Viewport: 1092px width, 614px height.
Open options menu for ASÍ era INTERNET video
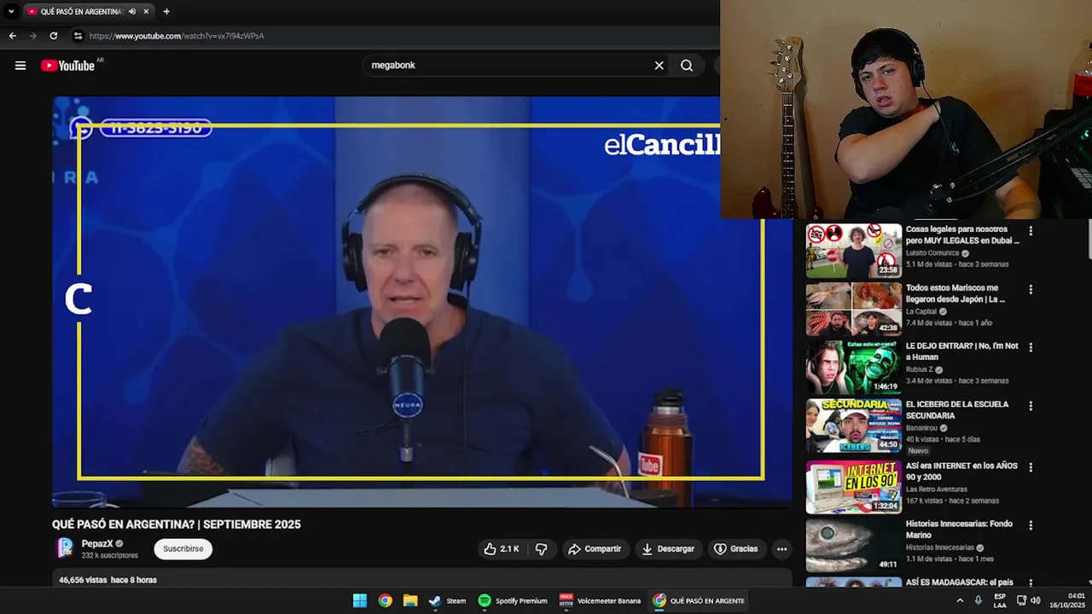(1031, 468)
